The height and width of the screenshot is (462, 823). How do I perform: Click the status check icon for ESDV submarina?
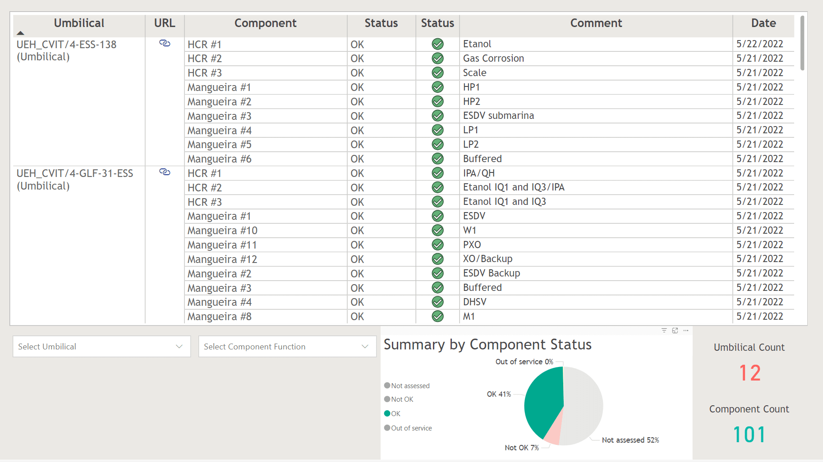click(437, 116)
